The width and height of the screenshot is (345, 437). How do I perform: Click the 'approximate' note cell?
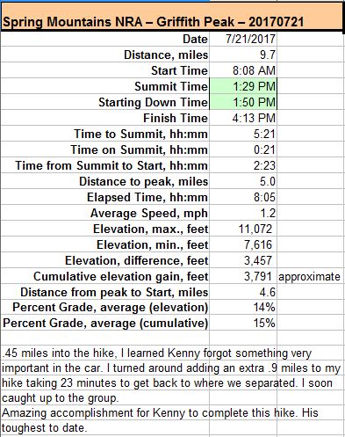[310, 276]
